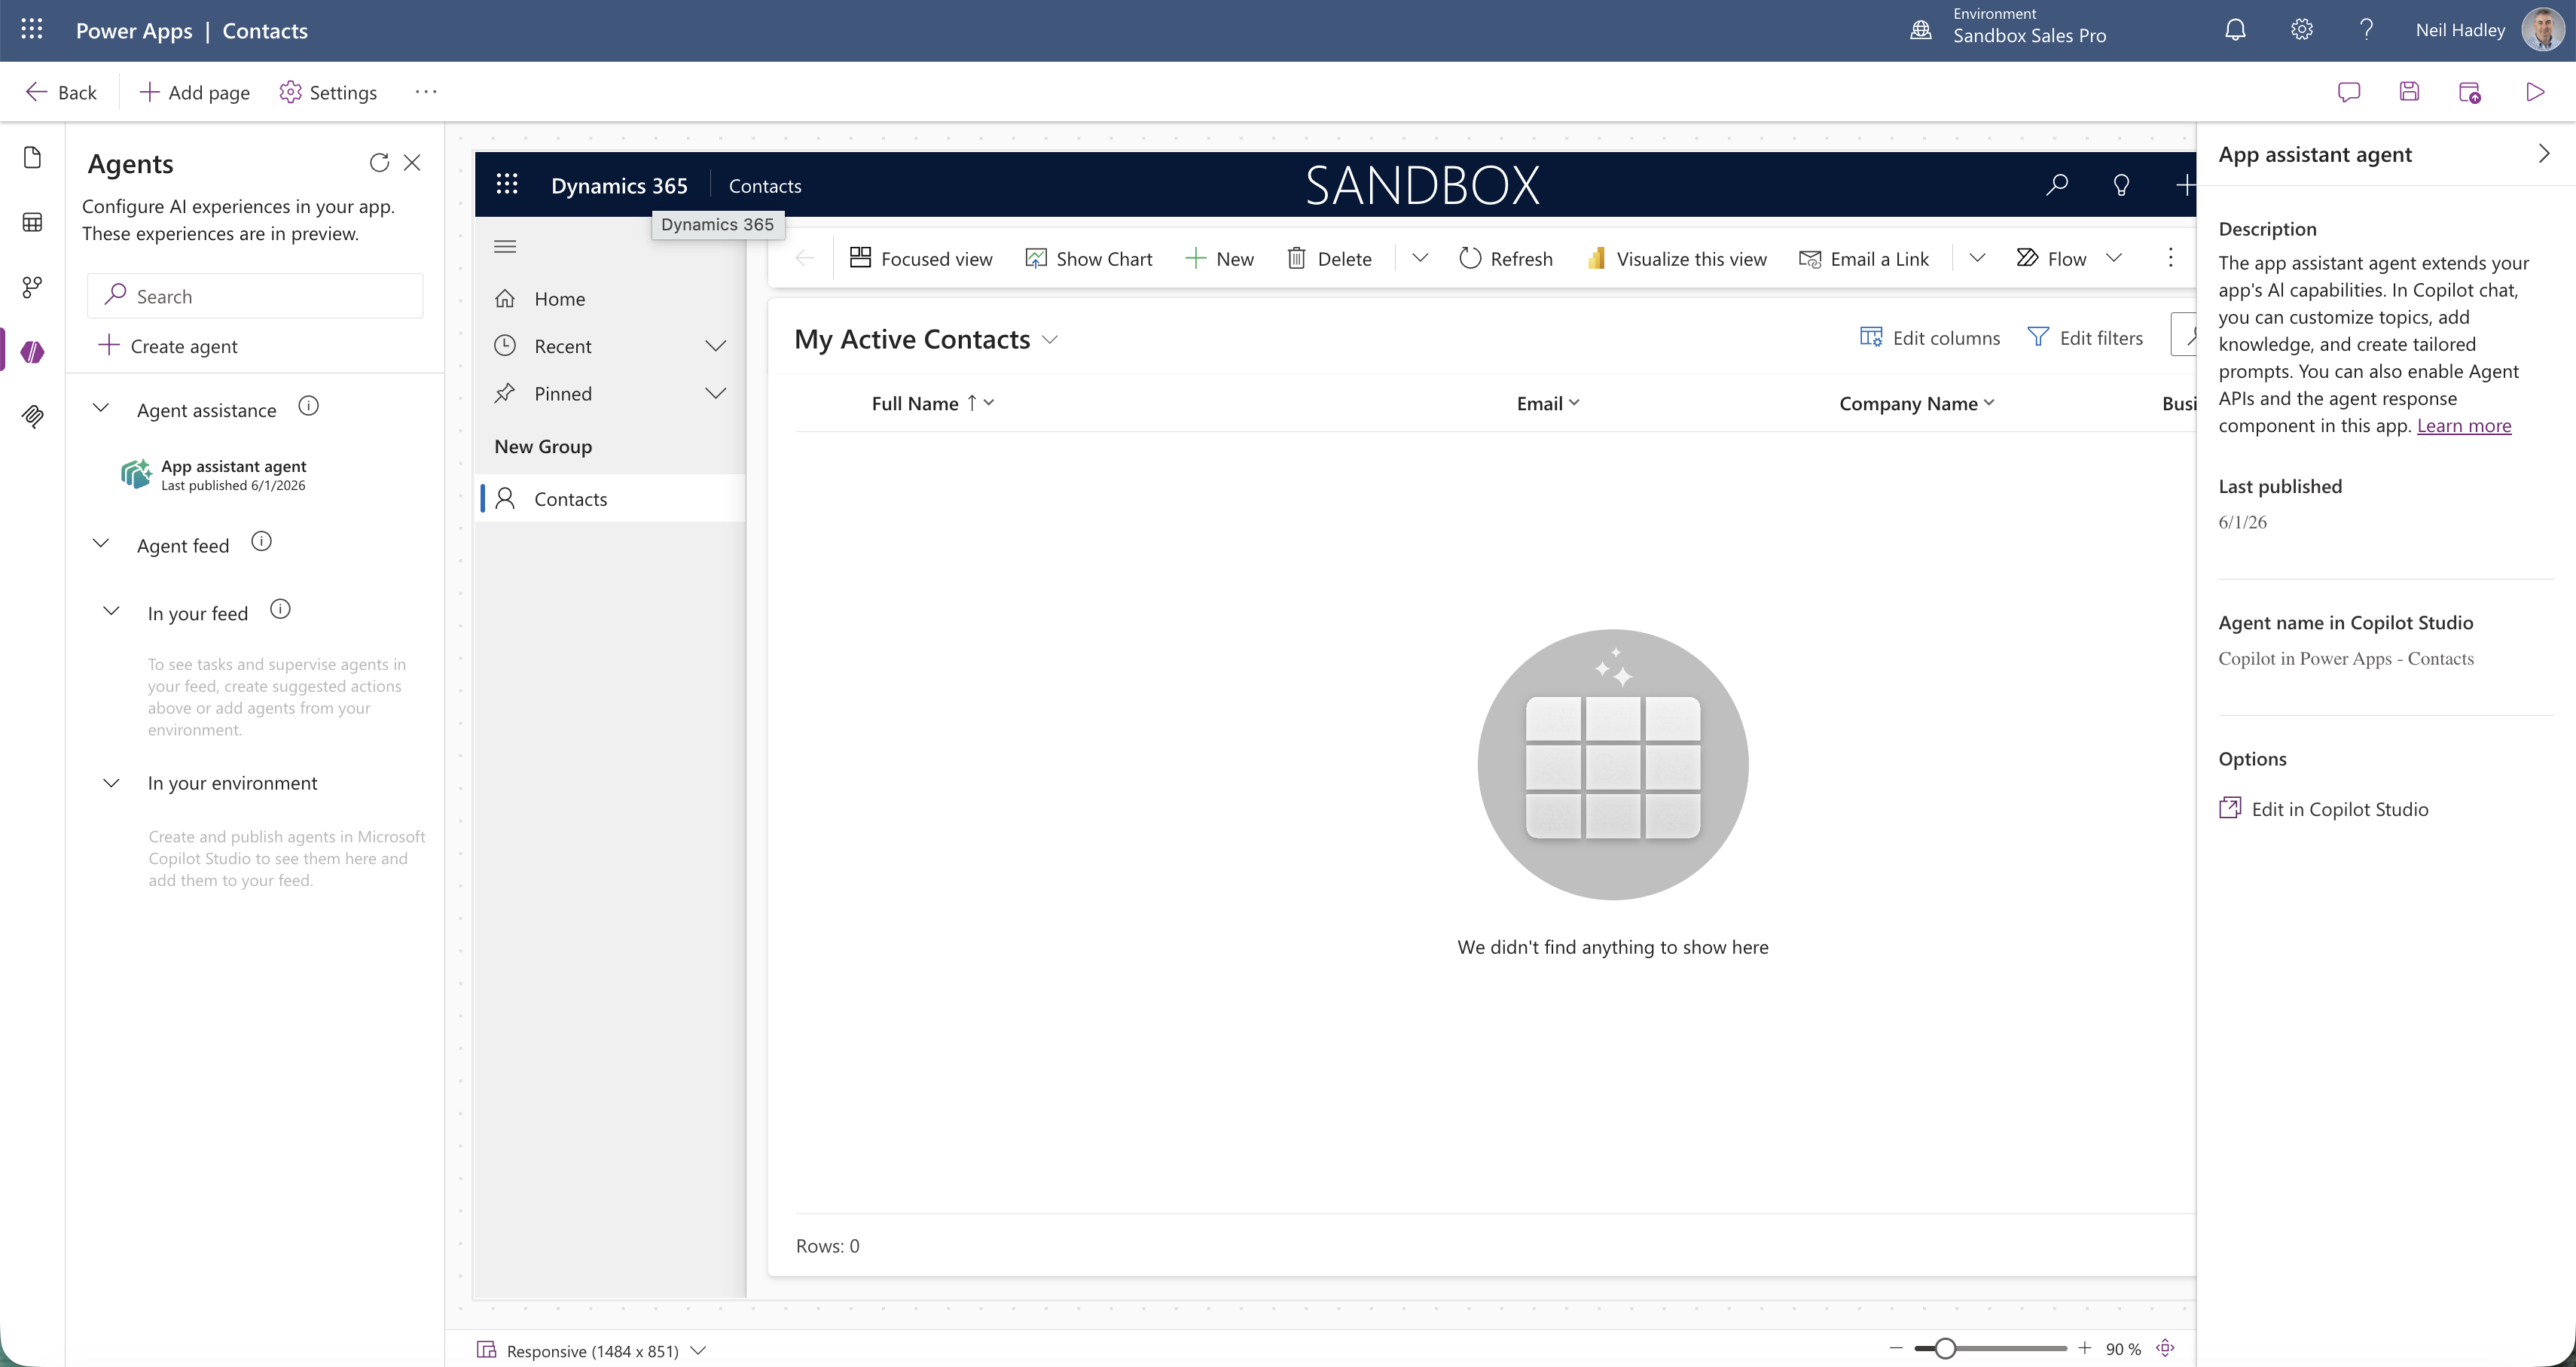Play the app with the play icon

tap(2534, 92)
